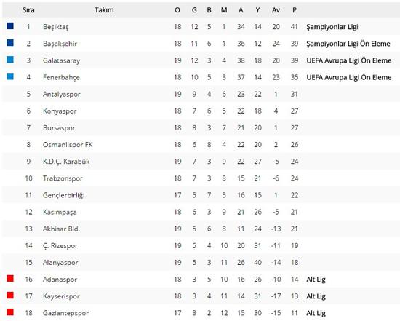The image size is (400, 321).
Task: Click the dark blue square beside Beşiktaş
Action: point(10,25)
